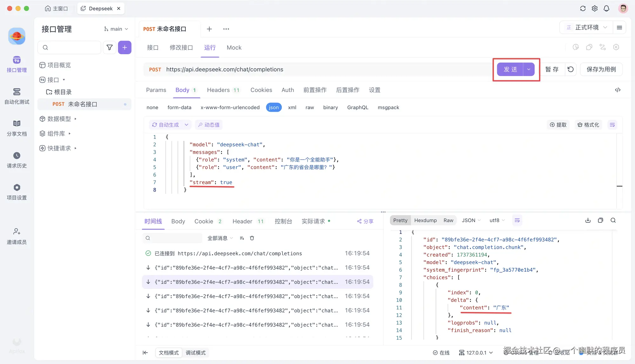
Task: Clear timeline messages with trash icon
Action: click(x=252, y=238)
